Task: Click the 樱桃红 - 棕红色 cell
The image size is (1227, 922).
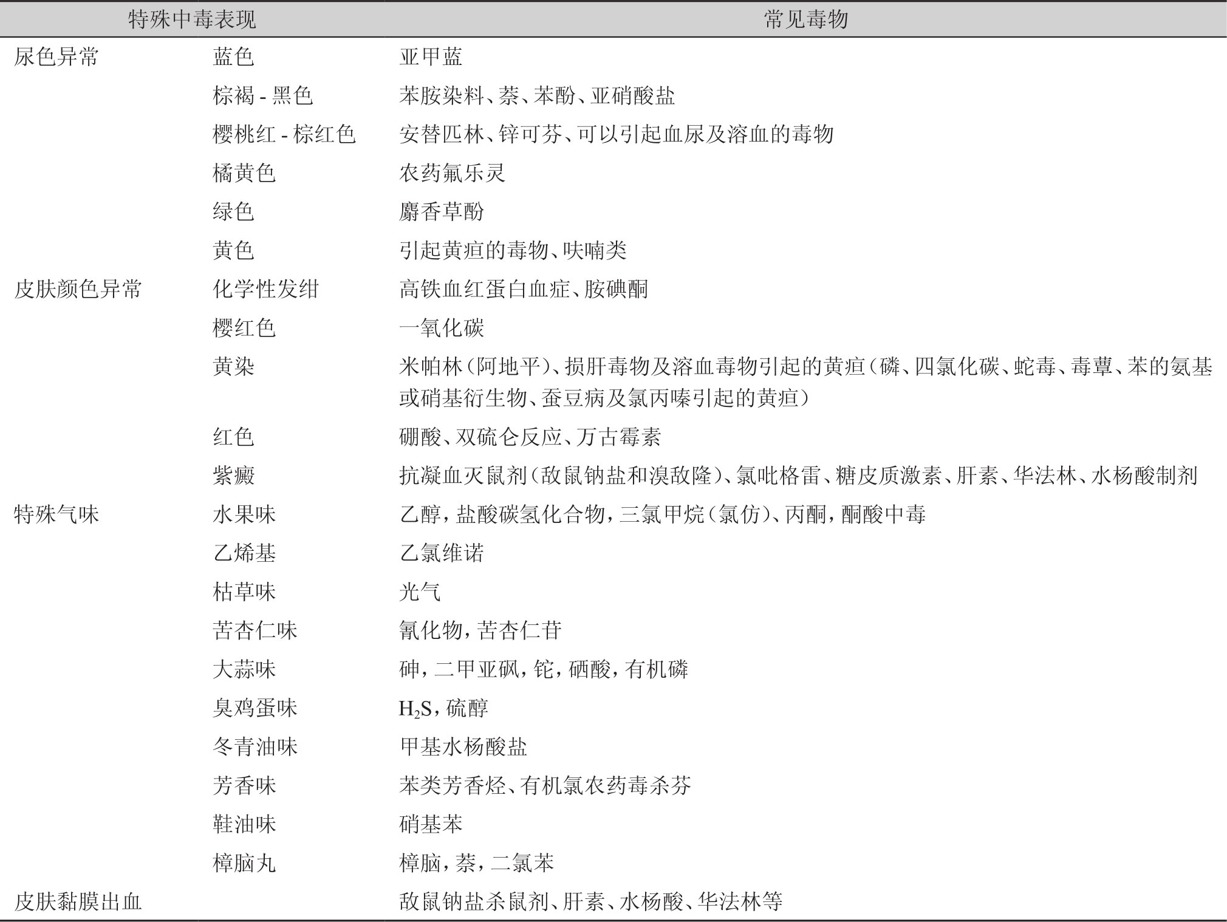Action: coord(284,134)
